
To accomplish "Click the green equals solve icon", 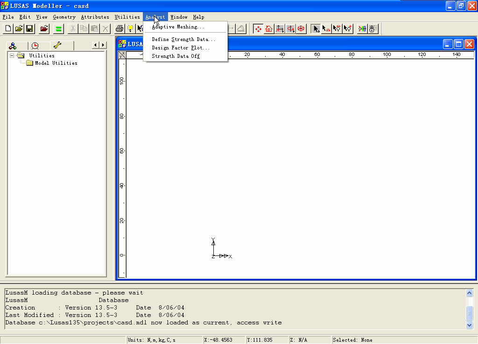I will pos(58,29).
